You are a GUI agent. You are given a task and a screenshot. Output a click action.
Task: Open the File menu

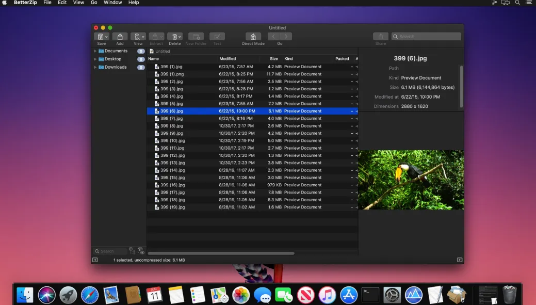(x=47, y=3)
